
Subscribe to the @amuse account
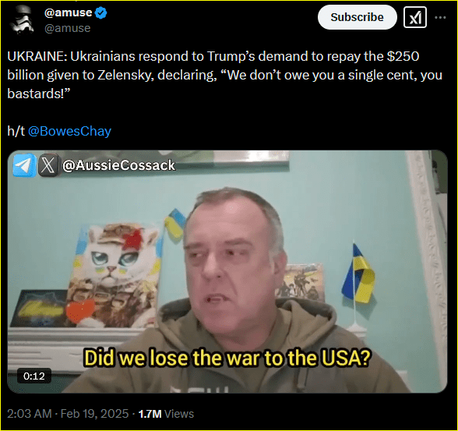tap(357, 17)
